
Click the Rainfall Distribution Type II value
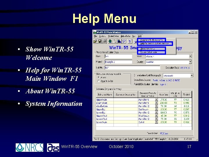(x=163, y=85)
